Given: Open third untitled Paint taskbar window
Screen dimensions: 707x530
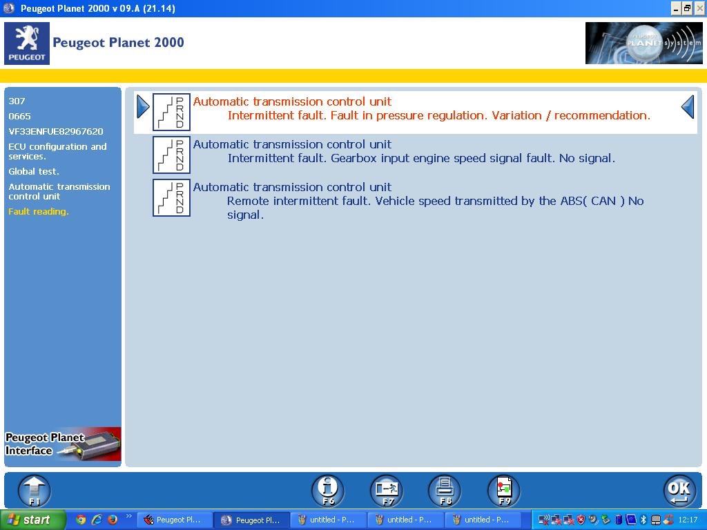Looking at the screenshot, I should click(483, 520).
